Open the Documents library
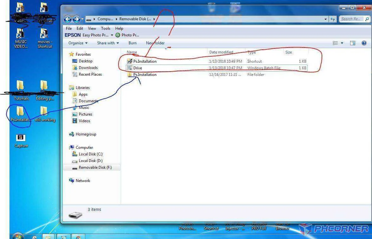This screenshot has height=239, width=372. 88,101
